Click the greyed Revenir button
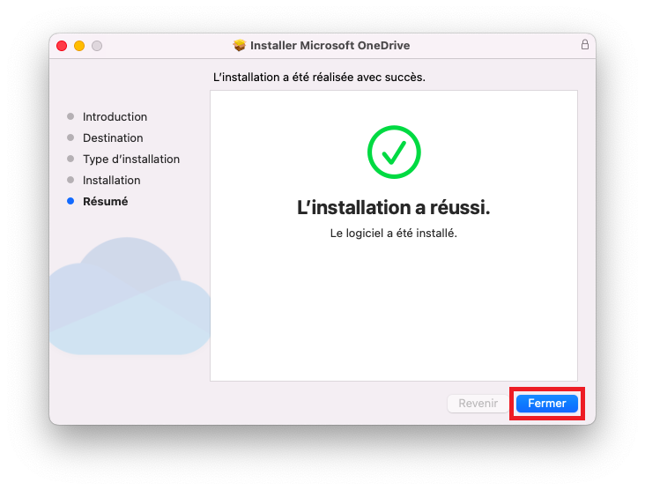 (478, 403)
